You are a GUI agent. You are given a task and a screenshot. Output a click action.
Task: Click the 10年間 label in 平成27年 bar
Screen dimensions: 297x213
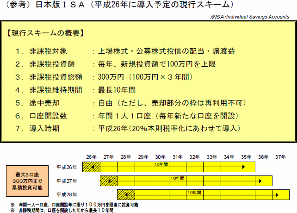tap(178, 178)
